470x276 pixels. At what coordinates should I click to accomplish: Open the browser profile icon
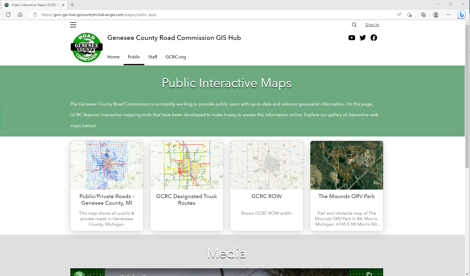coord(436,15)
